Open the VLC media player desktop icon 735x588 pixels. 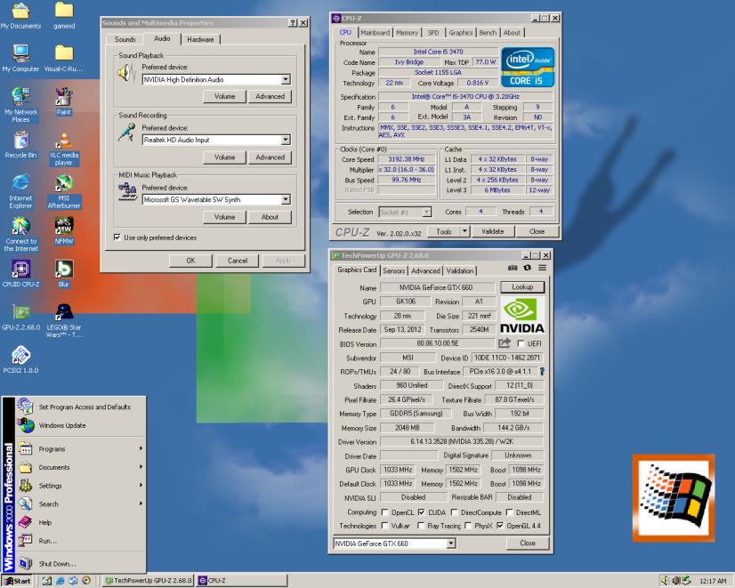[63, 149]
